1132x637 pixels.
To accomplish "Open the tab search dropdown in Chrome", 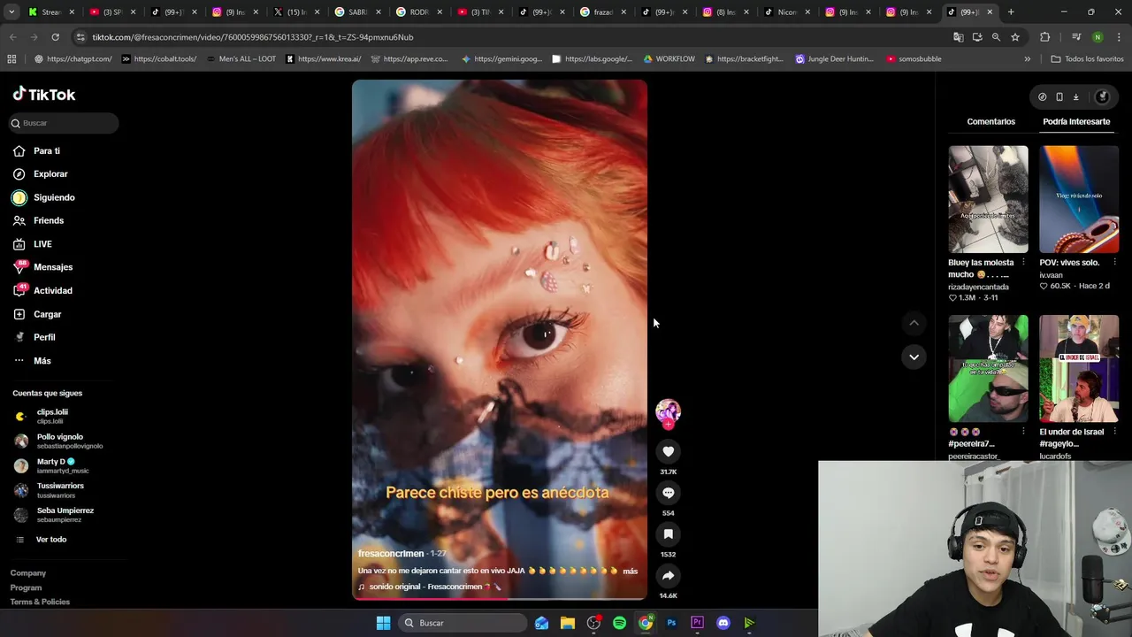I will pos(11,12).
